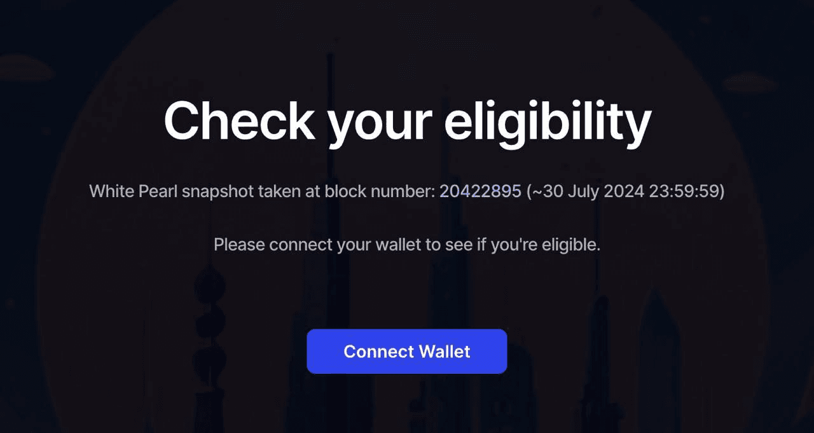Click the word "Connect" on the blue button

[378, 351]
